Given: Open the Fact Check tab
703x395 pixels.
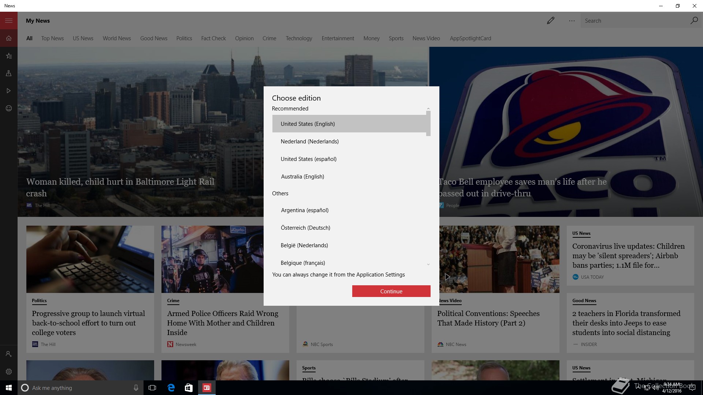Looking at the screenshot, I should coord(213,38).
